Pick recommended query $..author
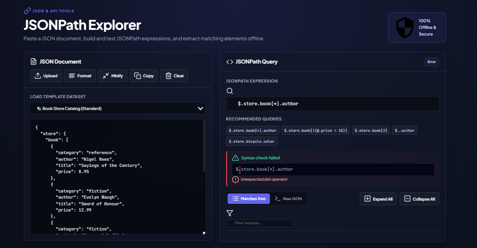 click(405, 130)
